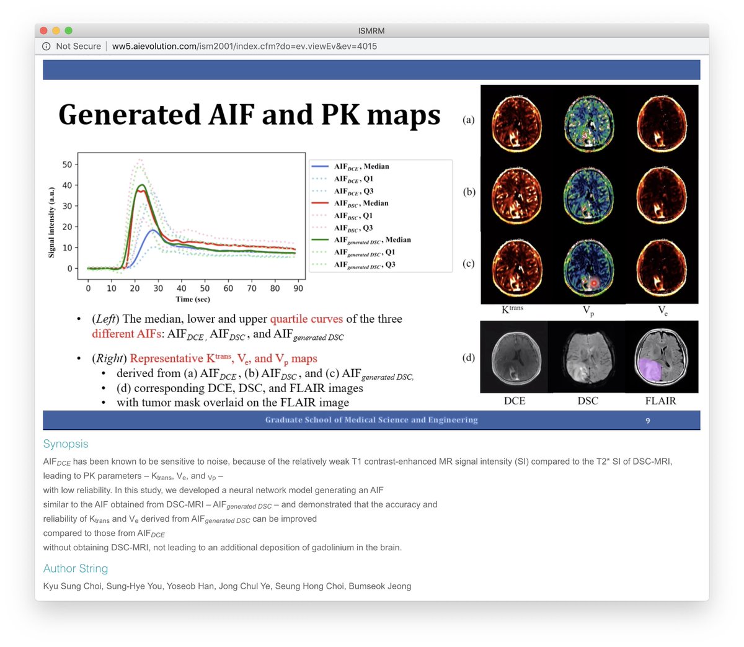Close the ISMRM window with red button
Viewport: 744px width, 647px height.
tap(43, 30)
